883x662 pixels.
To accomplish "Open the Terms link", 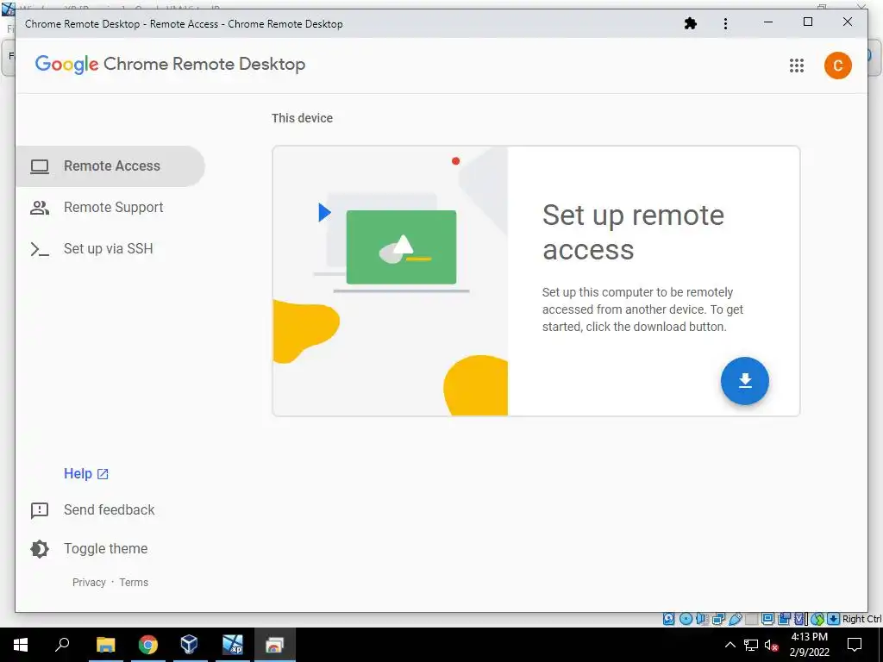I will point(134,583).
